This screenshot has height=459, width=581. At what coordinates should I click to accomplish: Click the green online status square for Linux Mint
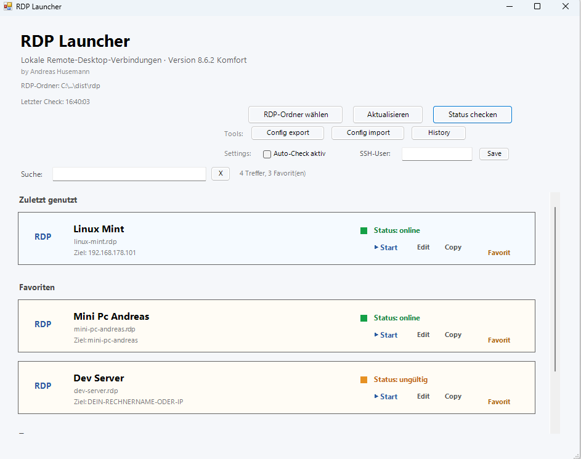click(364, 230)
